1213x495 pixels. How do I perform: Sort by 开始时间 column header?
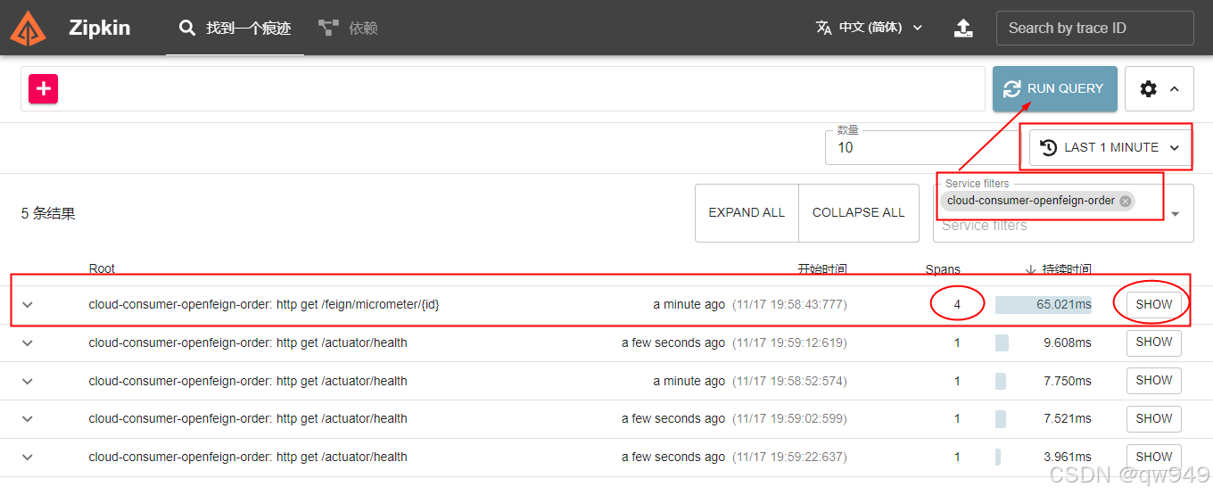(821, 268)
